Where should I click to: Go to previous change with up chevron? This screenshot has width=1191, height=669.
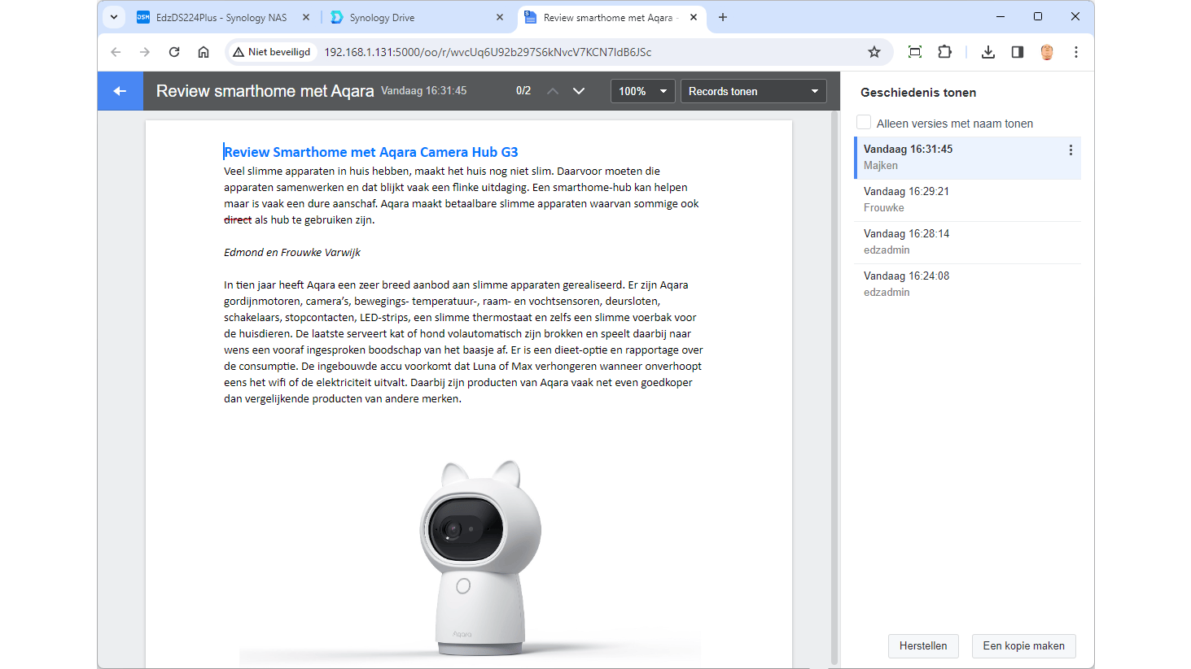tap(553, 91)
